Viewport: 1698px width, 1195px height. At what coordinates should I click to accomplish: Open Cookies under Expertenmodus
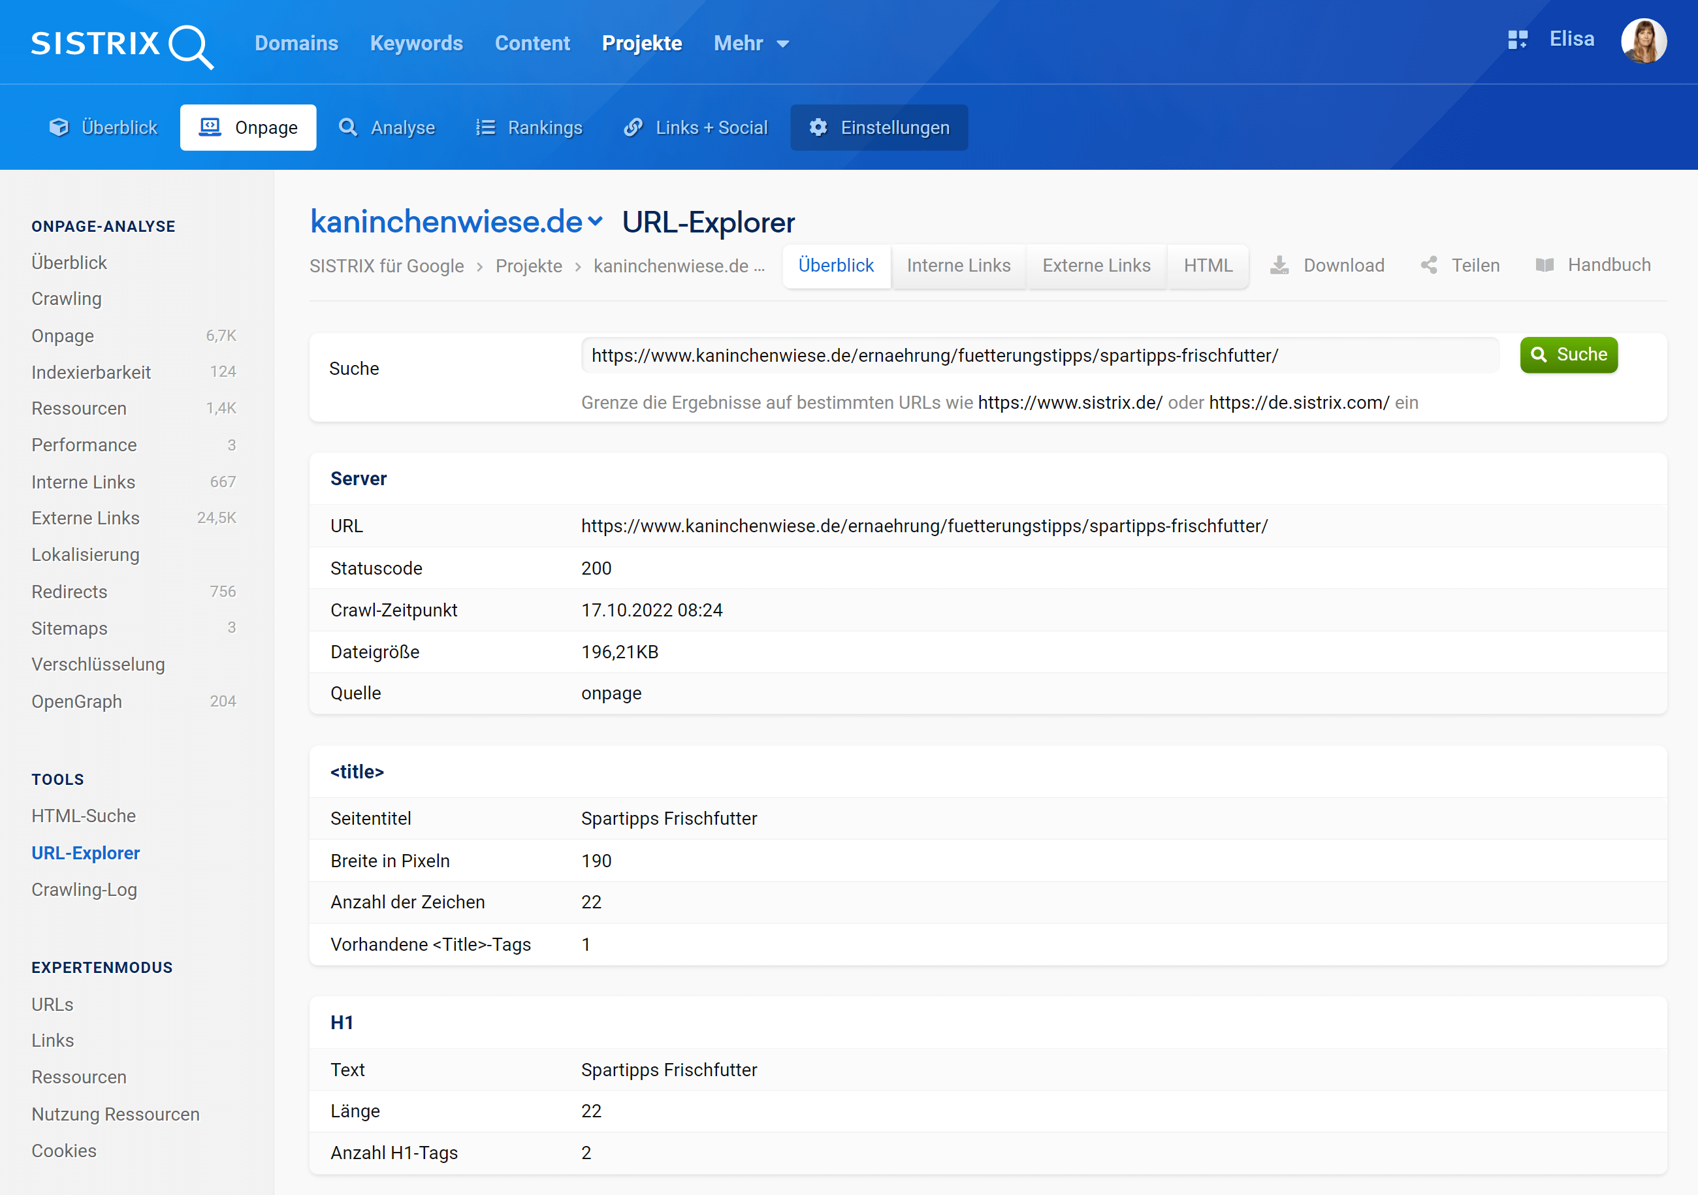[x=65, y=1151]
